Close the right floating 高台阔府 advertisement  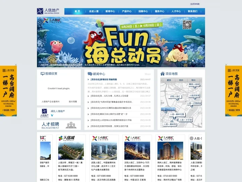[x=226, y=65]
